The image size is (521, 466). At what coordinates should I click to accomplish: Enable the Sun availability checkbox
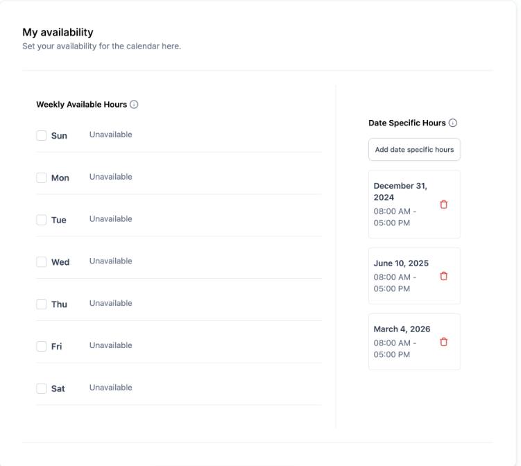point(42,135)
